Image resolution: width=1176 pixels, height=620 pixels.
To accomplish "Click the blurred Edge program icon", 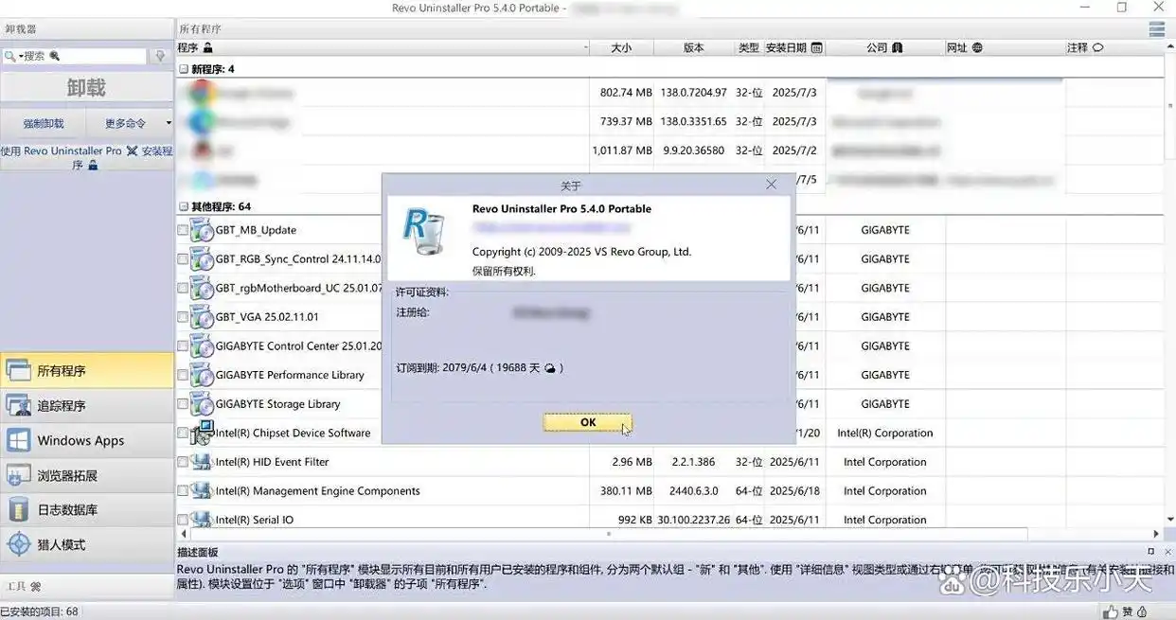I will coord(202,122).
